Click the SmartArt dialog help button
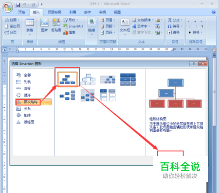Screen dimensions: 219x193 pos(194,64)
